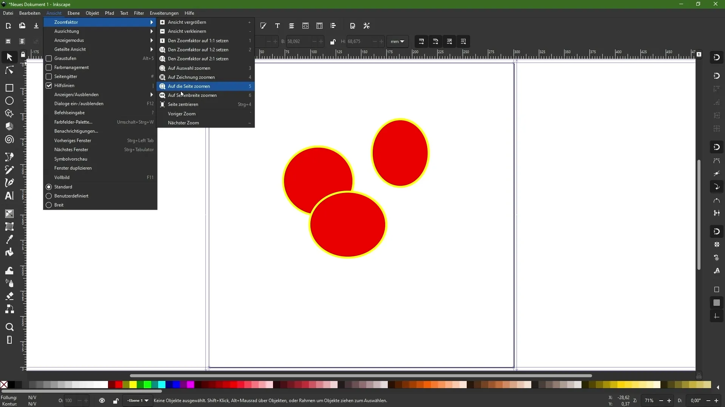The height and width of the screenshot is (407, 725).
Task: Open the Align and Distribute icon
Action: [x=333, y=26]
